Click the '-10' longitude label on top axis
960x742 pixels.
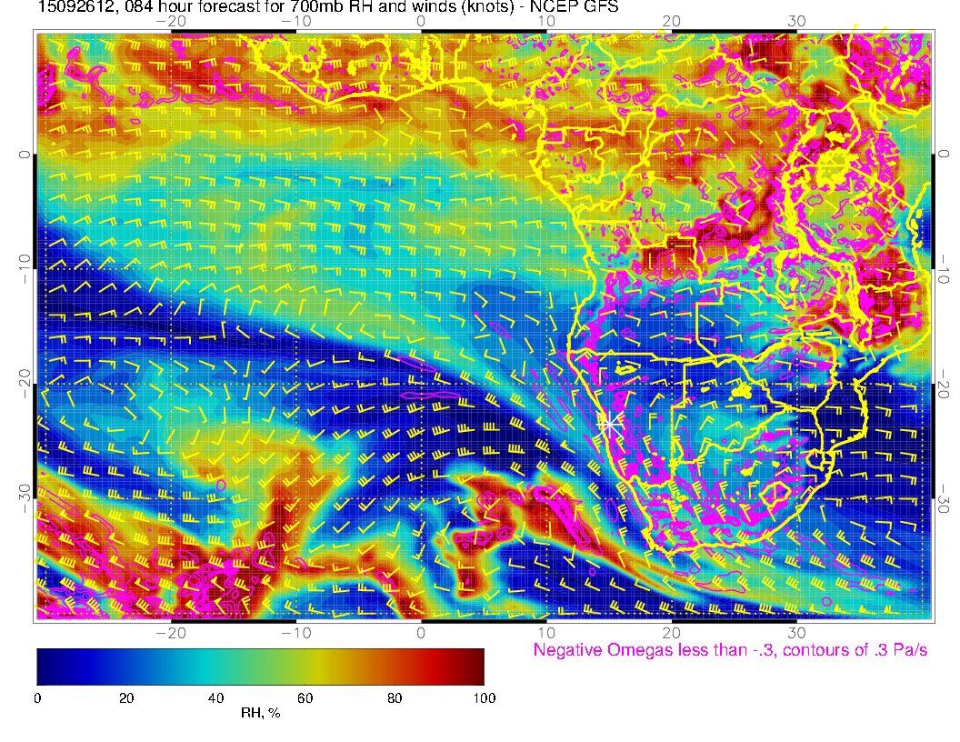295,21
